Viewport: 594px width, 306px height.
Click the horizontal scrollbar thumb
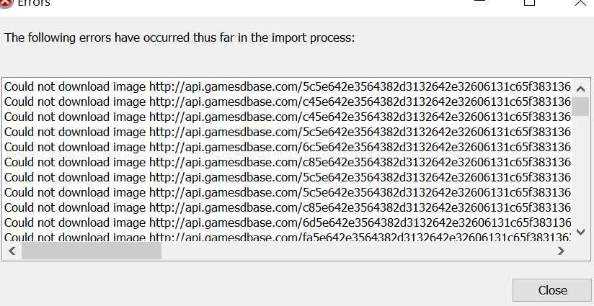tap(92, 251)
